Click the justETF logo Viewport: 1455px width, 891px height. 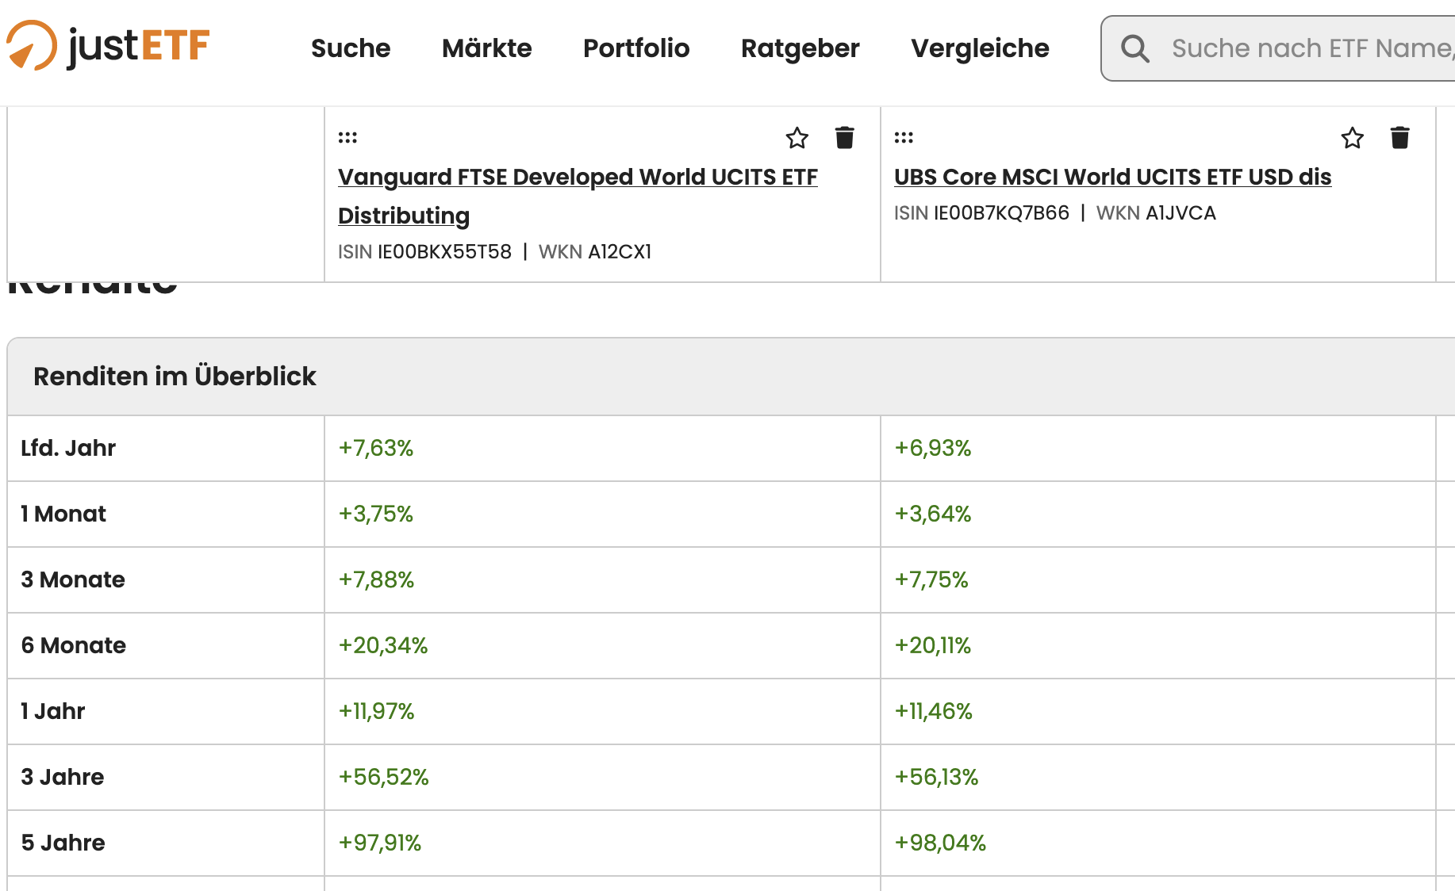109,46
